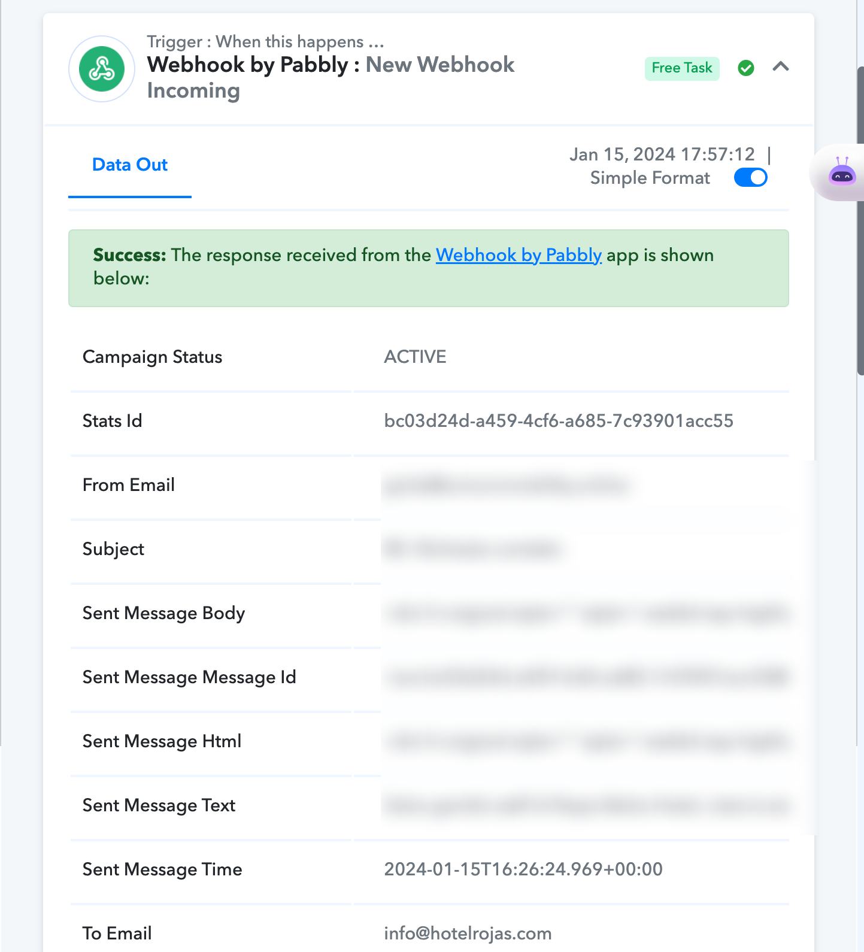The height and width of the screenshot is (952, 864).
Task: Click the green Success message banner
Action: click(x=429, y=268)
